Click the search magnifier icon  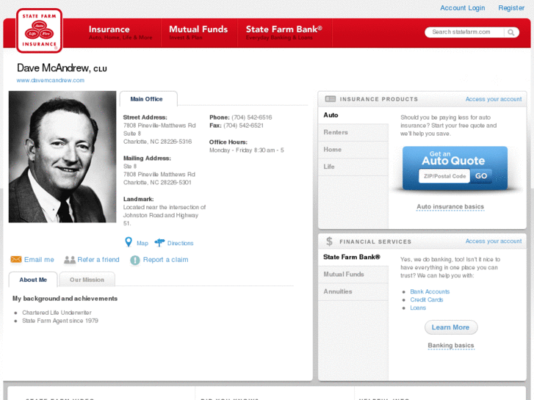click(x=510, y=32)
